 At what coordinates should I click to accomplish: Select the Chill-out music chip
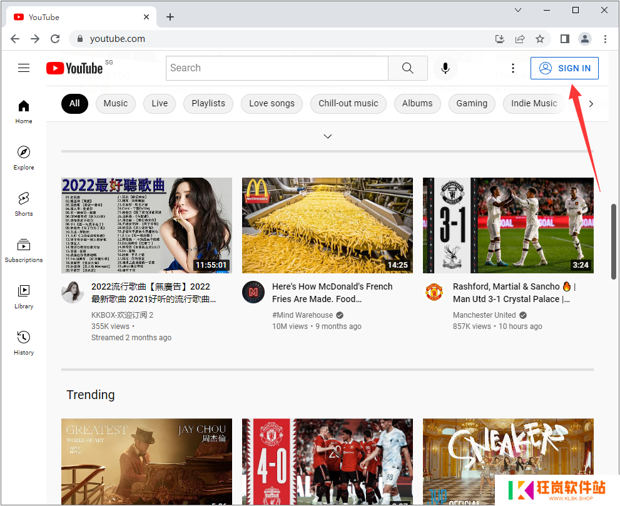pos(348,104)
